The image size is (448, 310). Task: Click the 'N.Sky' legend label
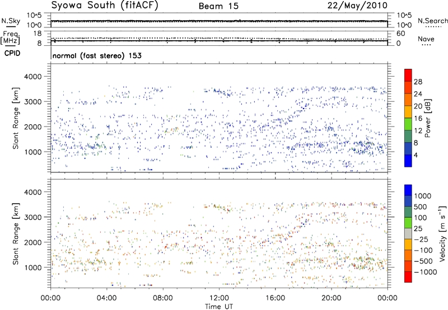(x=11, y=21)
